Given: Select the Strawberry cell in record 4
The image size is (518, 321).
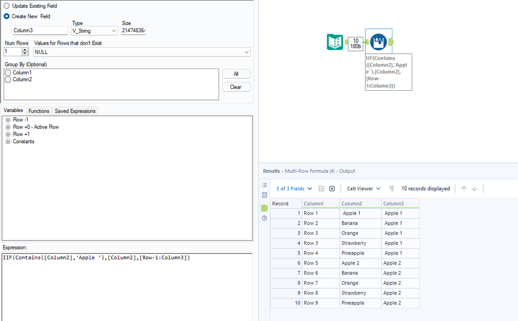Looking at the screenshot, I should point(361,243).
